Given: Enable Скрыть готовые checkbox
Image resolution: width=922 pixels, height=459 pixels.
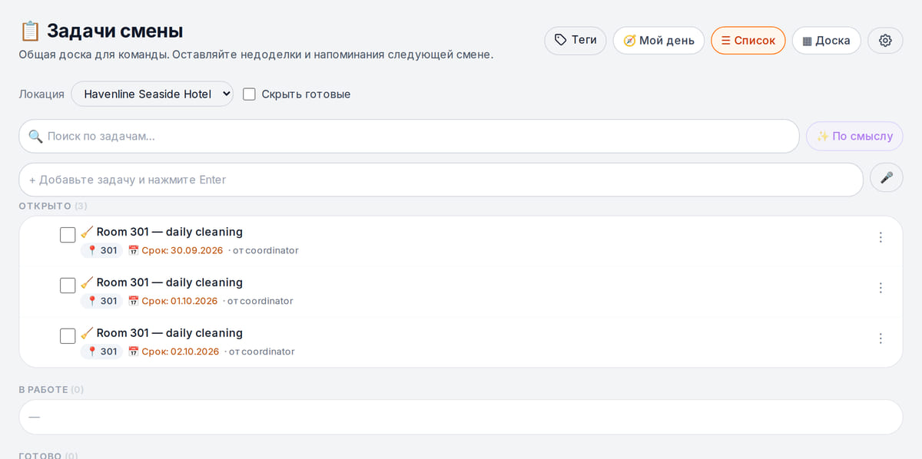Looking at the screenshot, I should 249,94.
